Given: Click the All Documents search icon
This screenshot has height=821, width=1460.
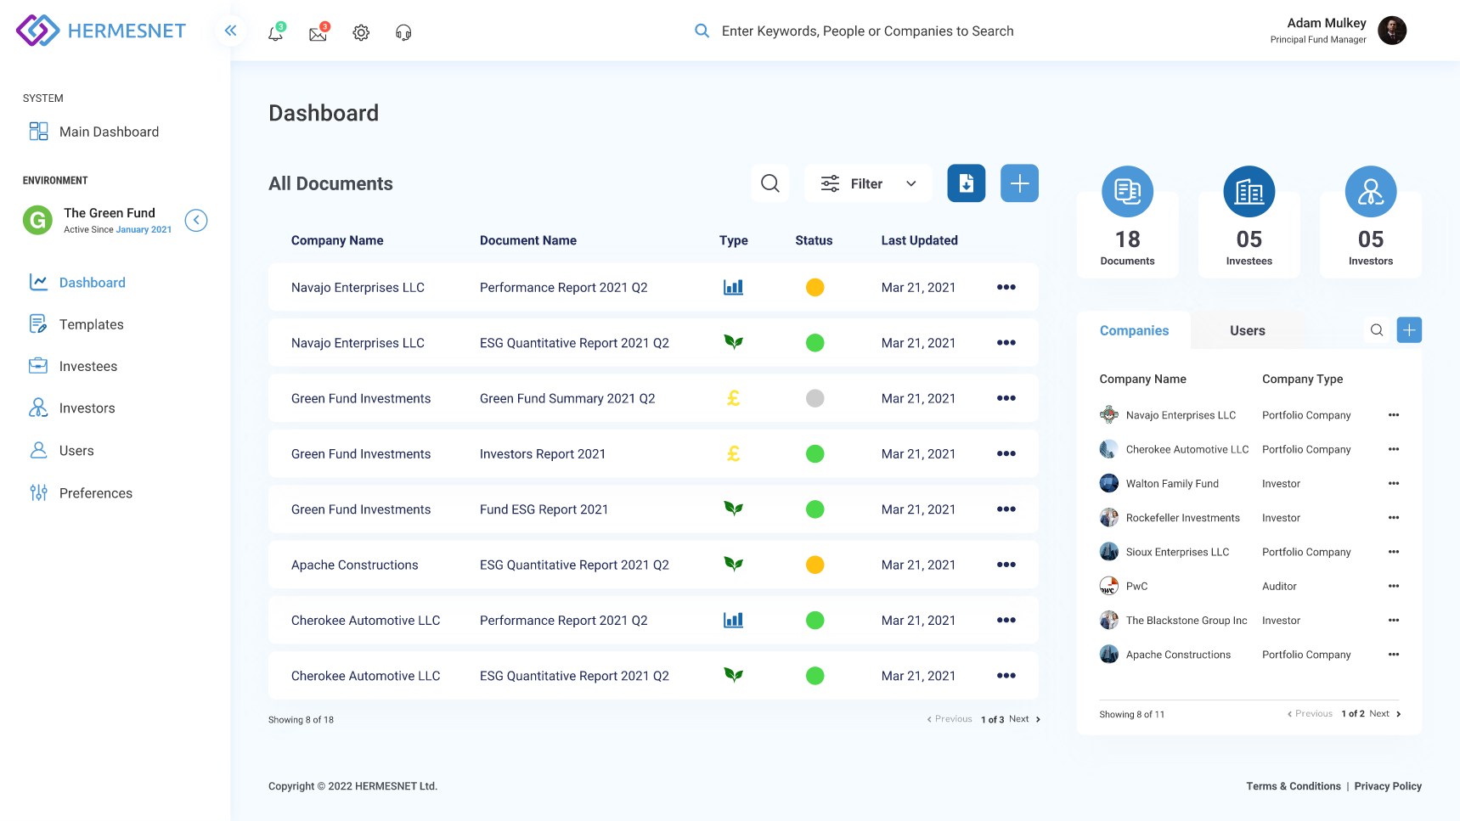Looking at the screenshot, I should (769, 183).
